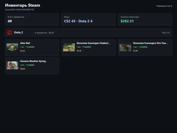Click the Лист 1/1 sheet indicator
Viewport: 177px width, 133px height.
166,33
